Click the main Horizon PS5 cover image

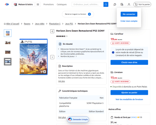click(x=33, y=57)
